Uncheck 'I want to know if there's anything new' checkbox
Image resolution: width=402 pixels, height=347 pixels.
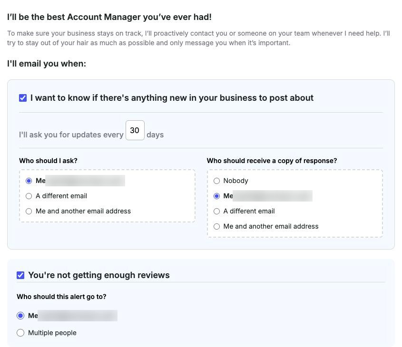[x=23, y=98]
